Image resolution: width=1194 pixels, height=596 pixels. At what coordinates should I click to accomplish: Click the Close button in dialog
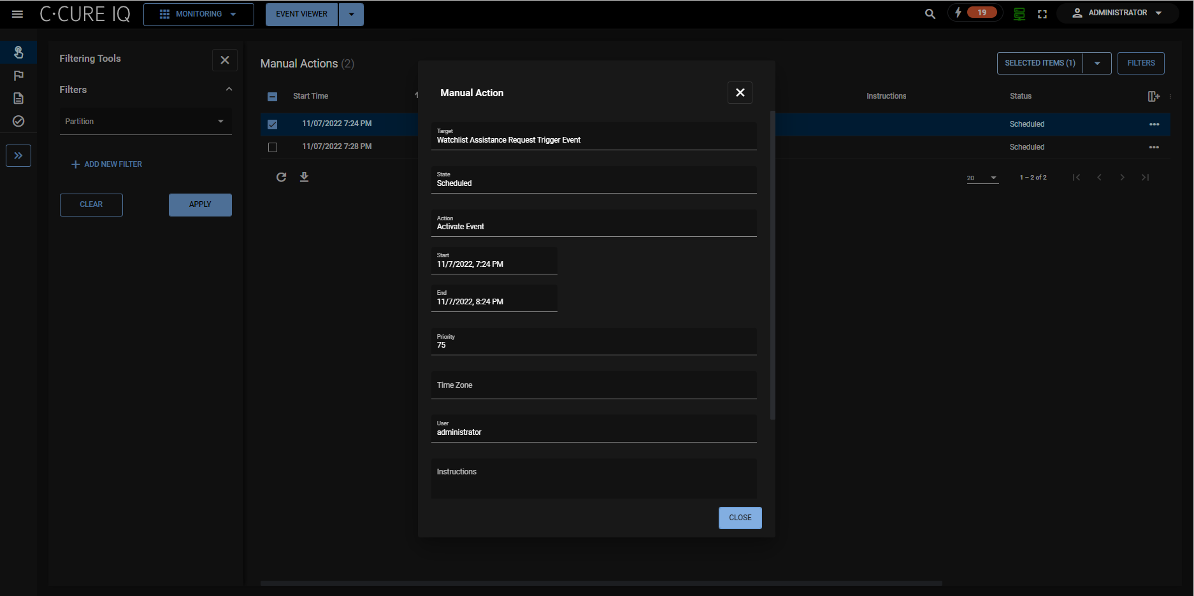(x=740, y=518)
